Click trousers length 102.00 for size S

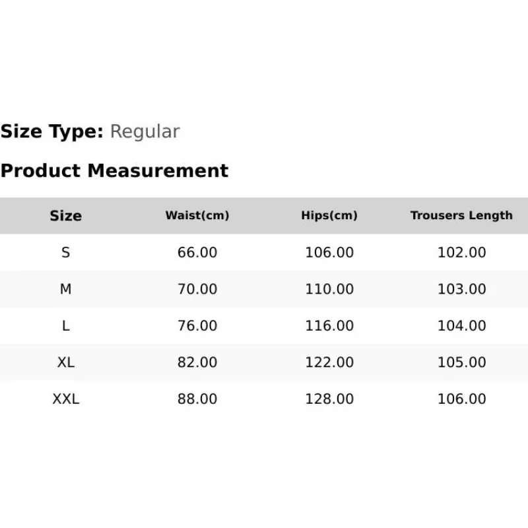[x=461, y=252]
